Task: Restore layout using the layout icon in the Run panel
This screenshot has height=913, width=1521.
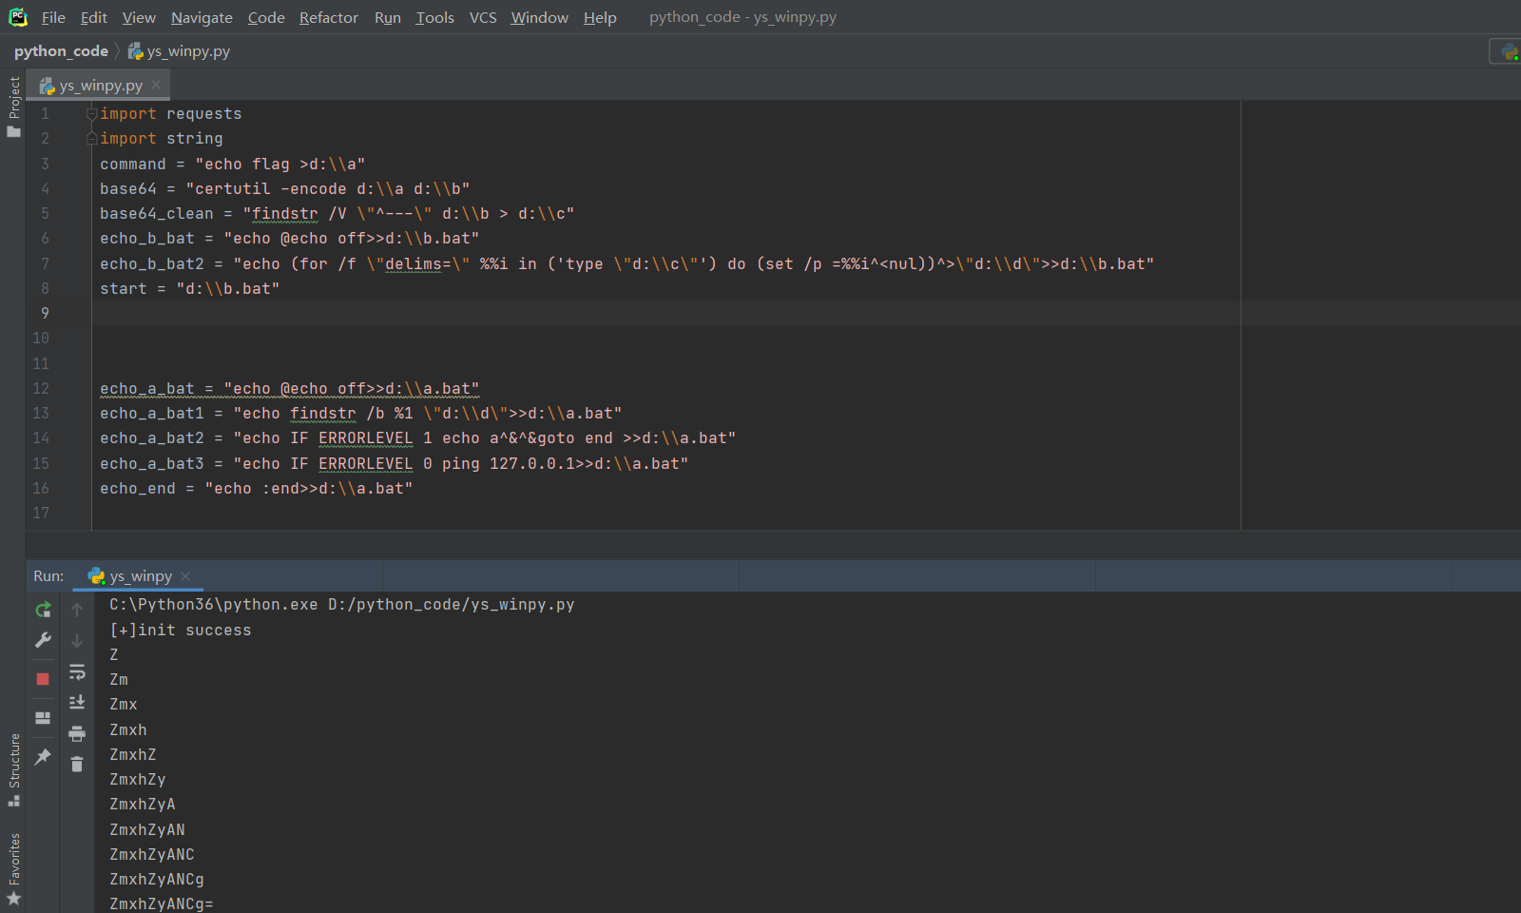Action: coord(43,718)
